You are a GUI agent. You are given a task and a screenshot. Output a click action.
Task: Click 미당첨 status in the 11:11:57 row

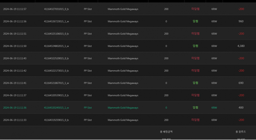click(x=195, y=9)
